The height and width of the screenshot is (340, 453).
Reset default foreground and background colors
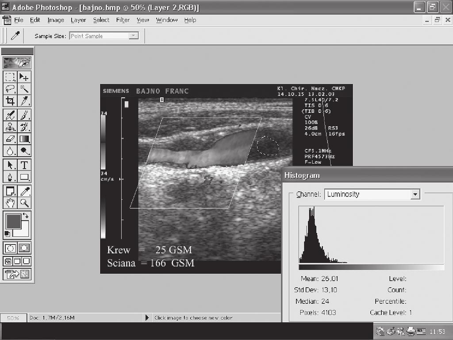coord(8,234)
